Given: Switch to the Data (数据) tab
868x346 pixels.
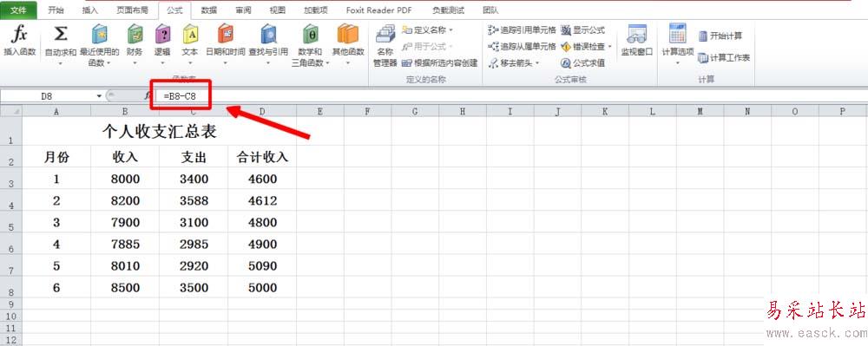Looking at the screenshot, I should pyautogui.click(x=208, y=10).
